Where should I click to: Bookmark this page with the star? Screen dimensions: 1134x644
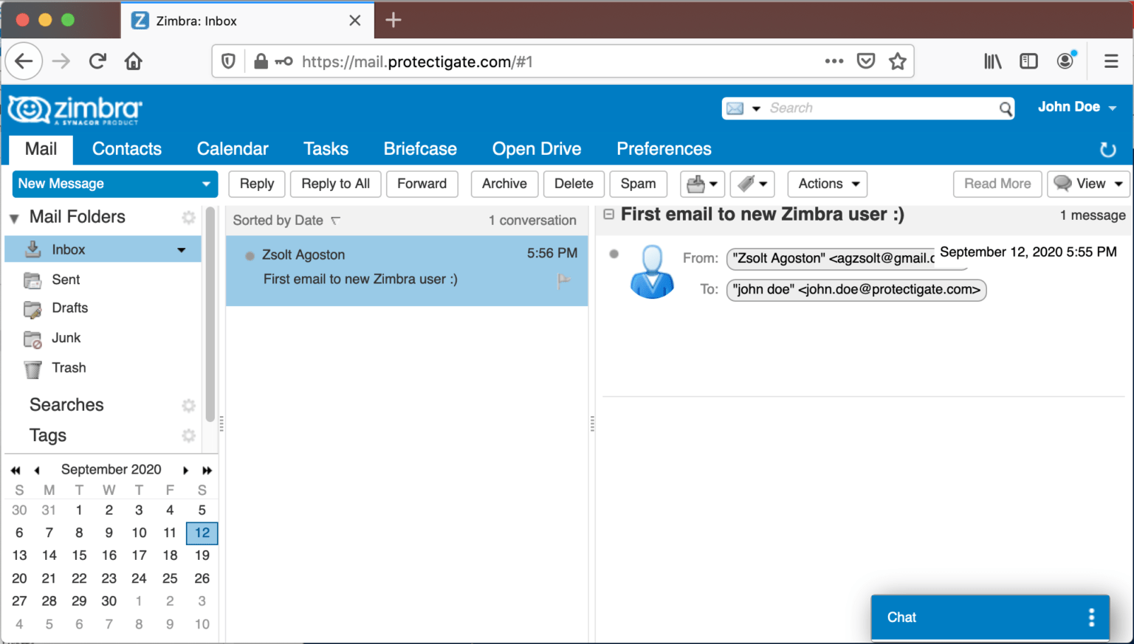tap(898, 61)
